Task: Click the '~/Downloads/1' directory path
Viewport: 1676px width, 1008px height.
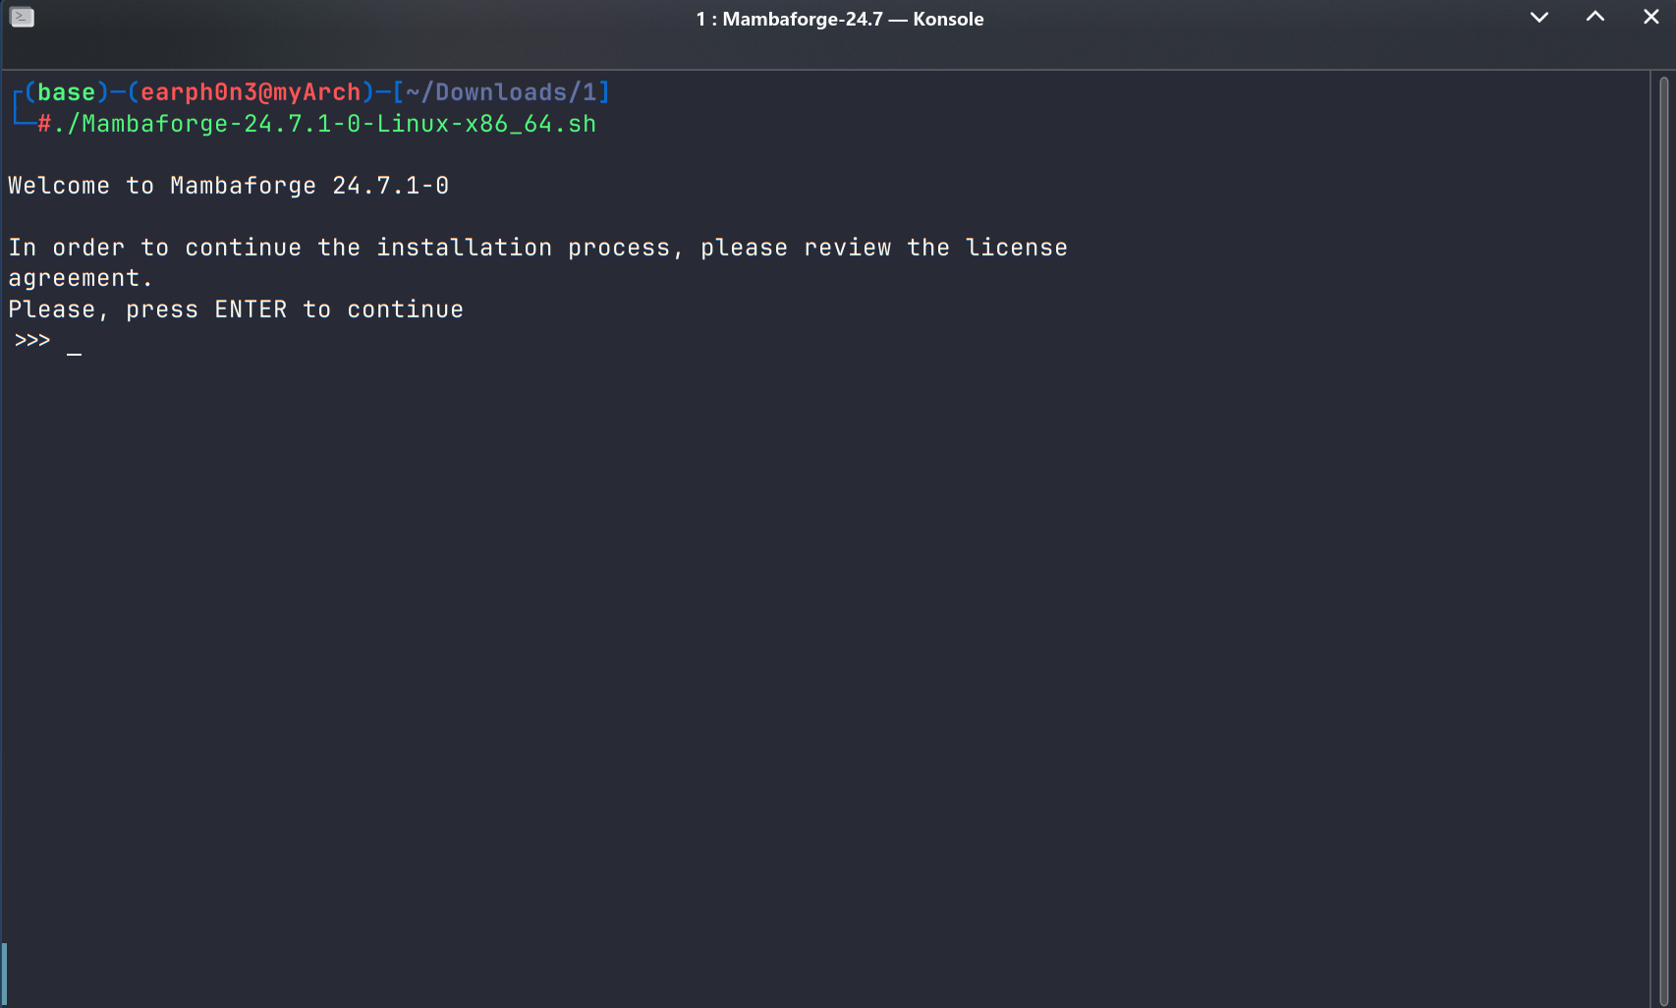Action: 501,92
